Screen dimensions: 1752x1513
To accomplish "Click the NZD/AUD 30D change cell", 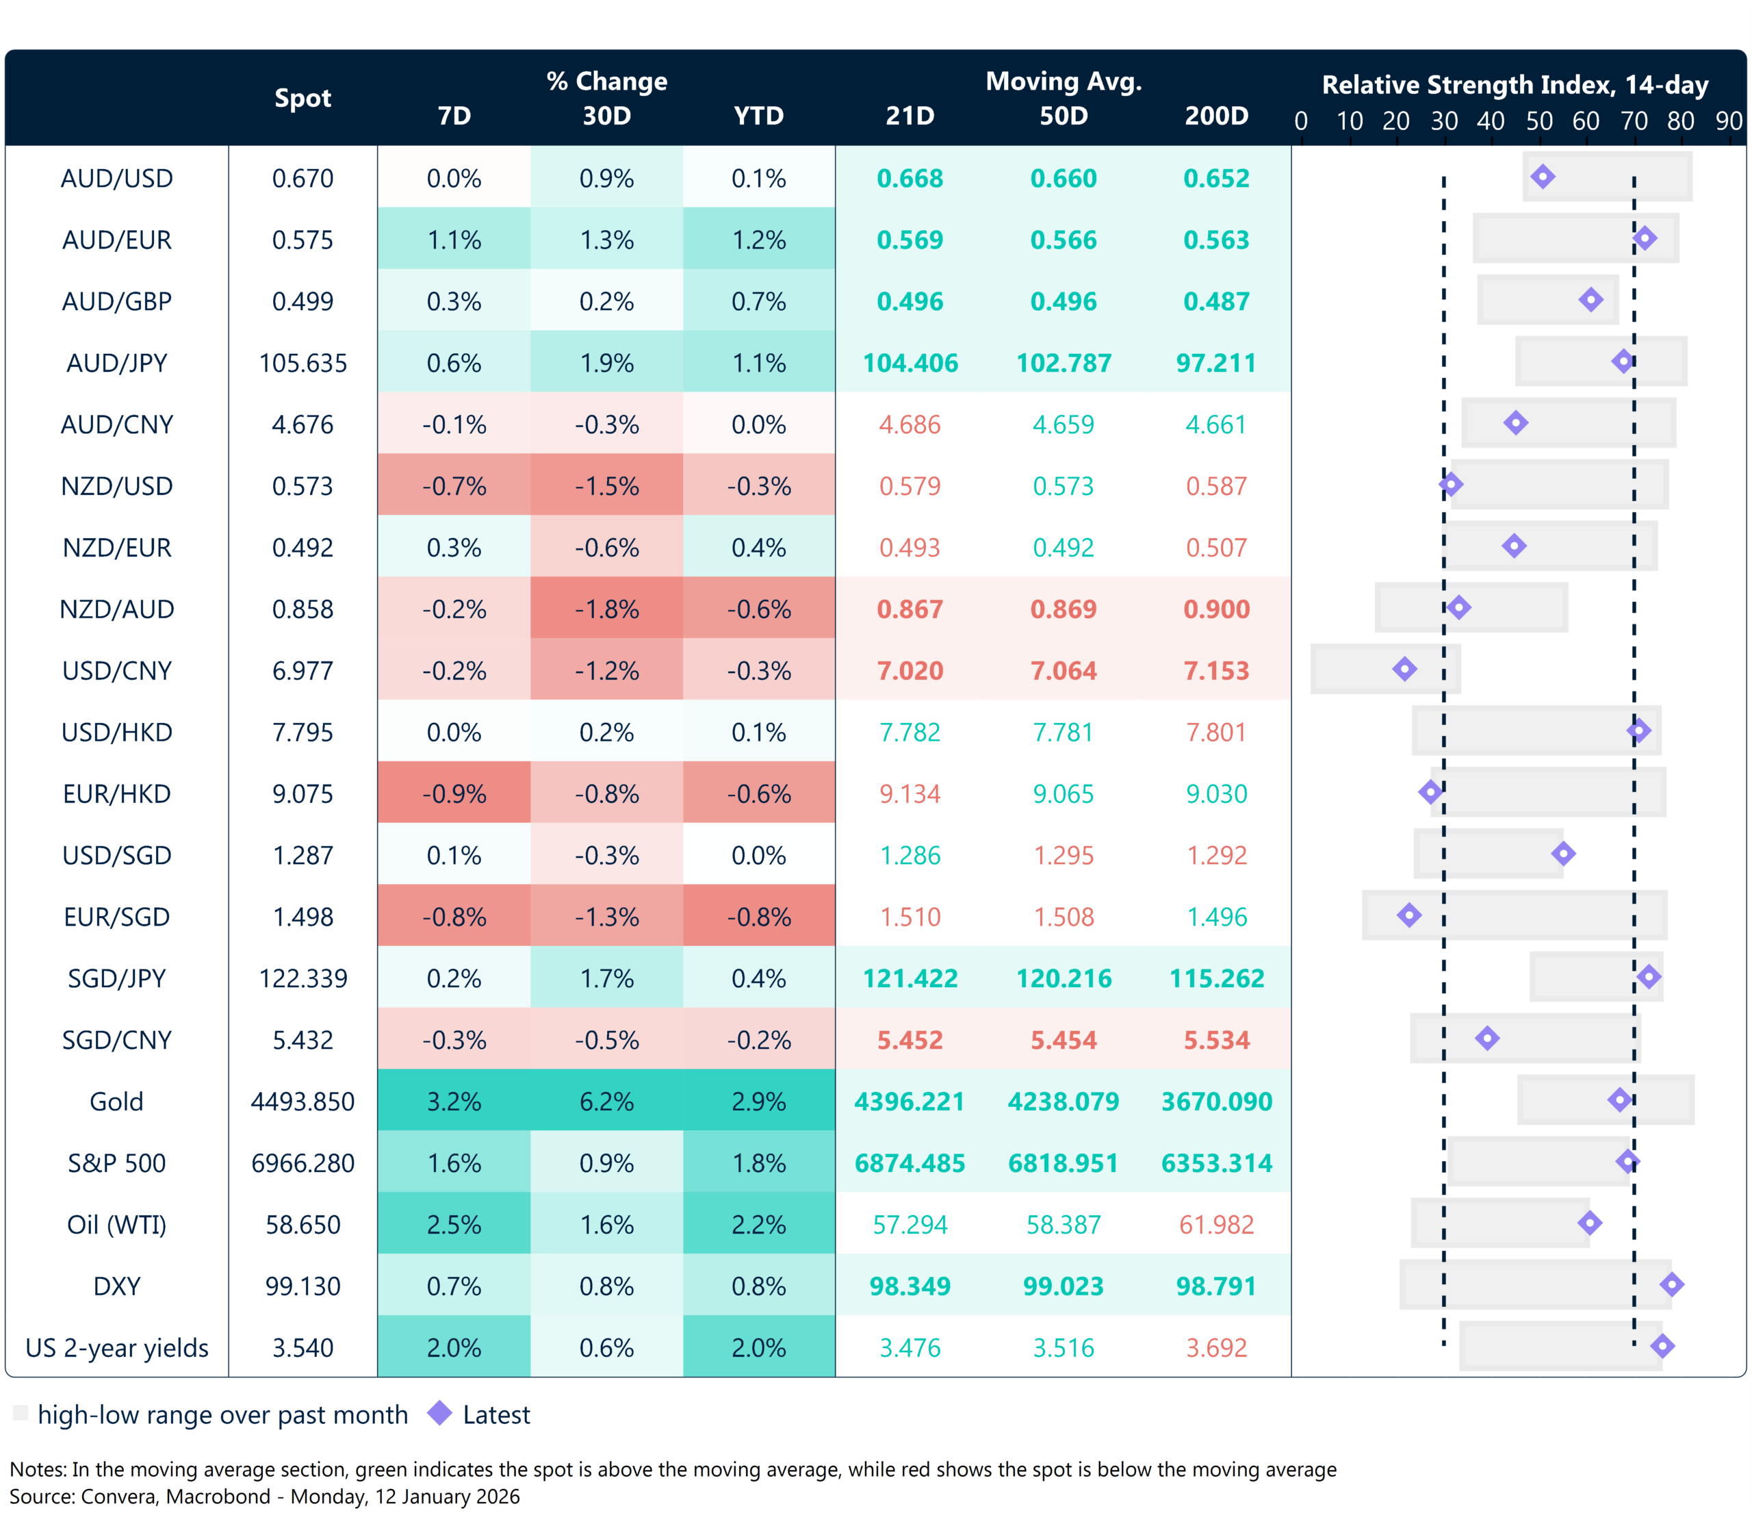I will click(x=606, y=609).
